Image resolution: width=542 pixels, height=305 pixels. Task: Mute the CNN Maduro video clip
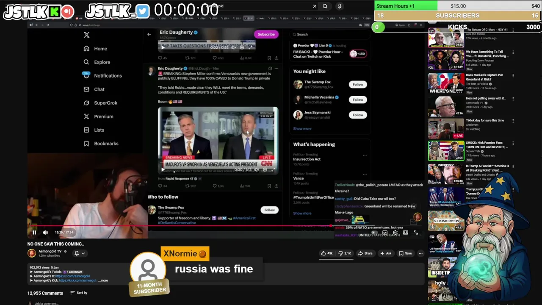pos(256,169)
